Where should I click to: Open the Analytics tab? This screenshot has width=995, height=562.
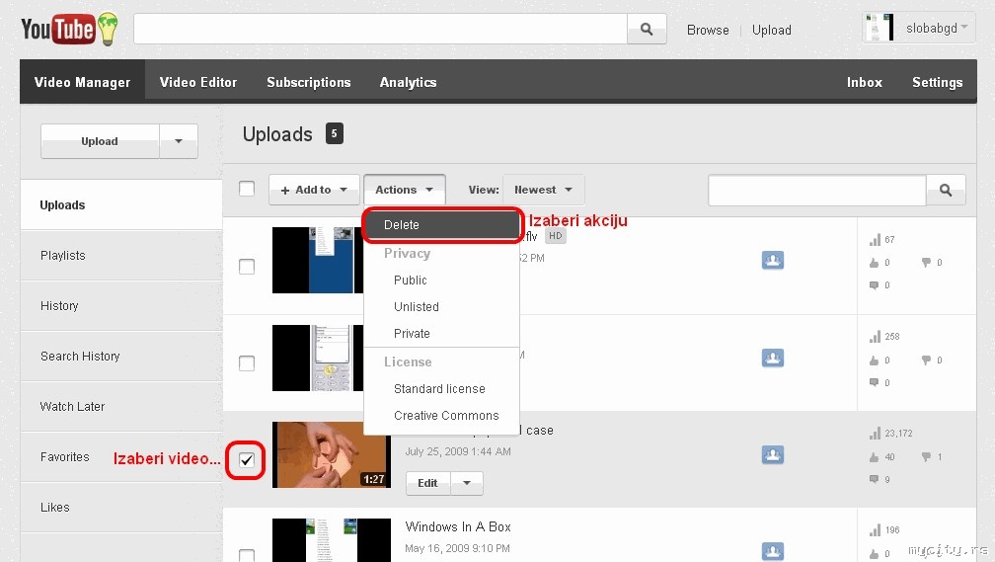408,82
